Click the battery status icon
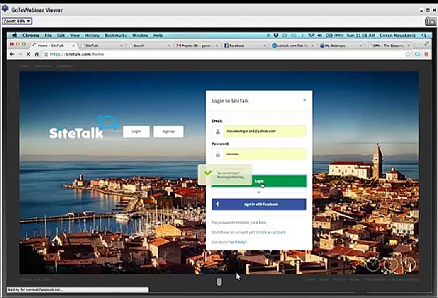This screenshot has height=298, width=438. tap(329, 36)
